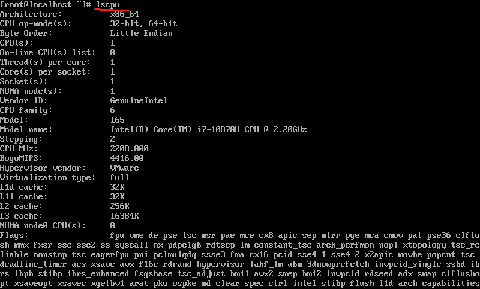The width and height of the screenshot is (480, 289).
Task: Select the Little Endian byte order value
Action: pyautogui.click(x=141, y=34)
